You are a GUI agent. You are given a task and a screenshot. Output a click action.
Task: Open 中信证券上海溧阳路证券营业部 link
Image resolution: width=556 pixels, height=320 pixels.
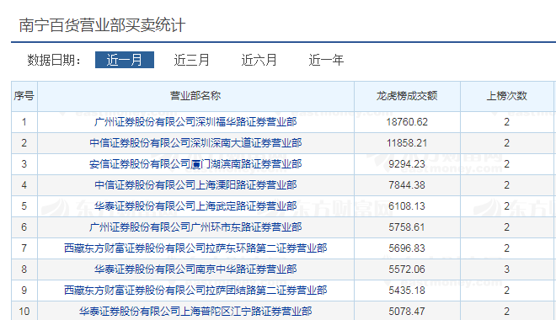point(195,185)
